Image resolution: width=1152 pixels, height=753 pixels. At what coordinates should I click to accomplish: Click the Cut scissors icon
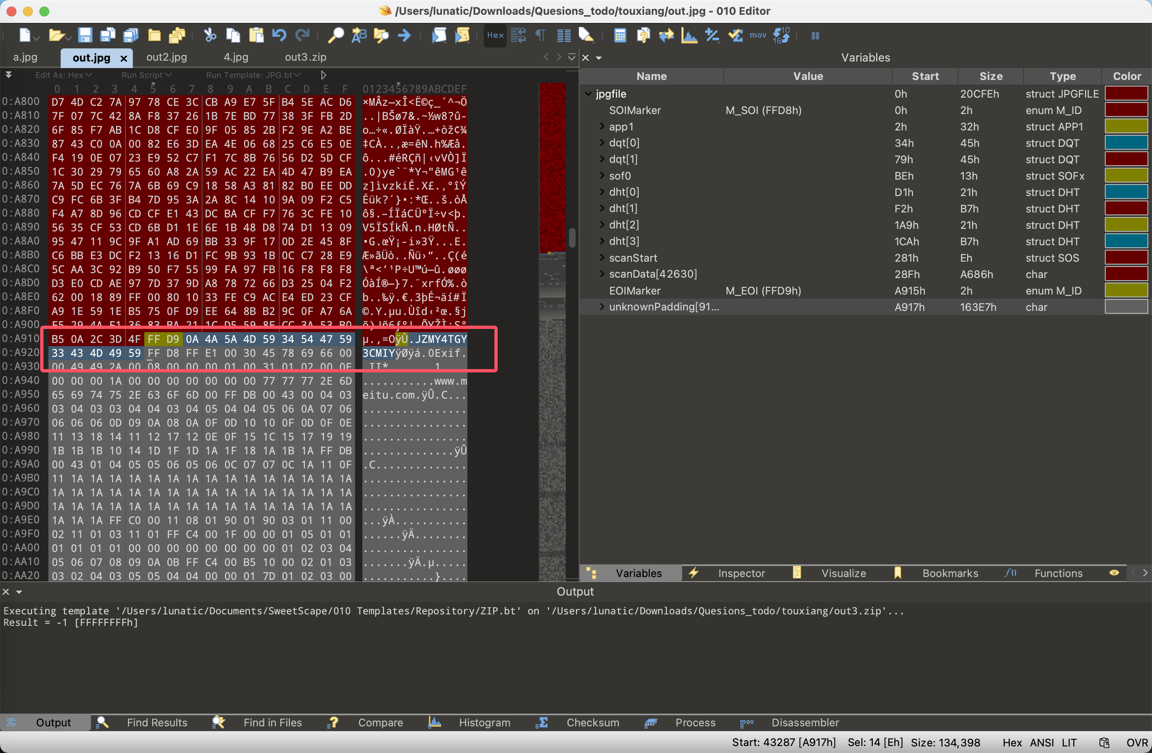(209, 35)
